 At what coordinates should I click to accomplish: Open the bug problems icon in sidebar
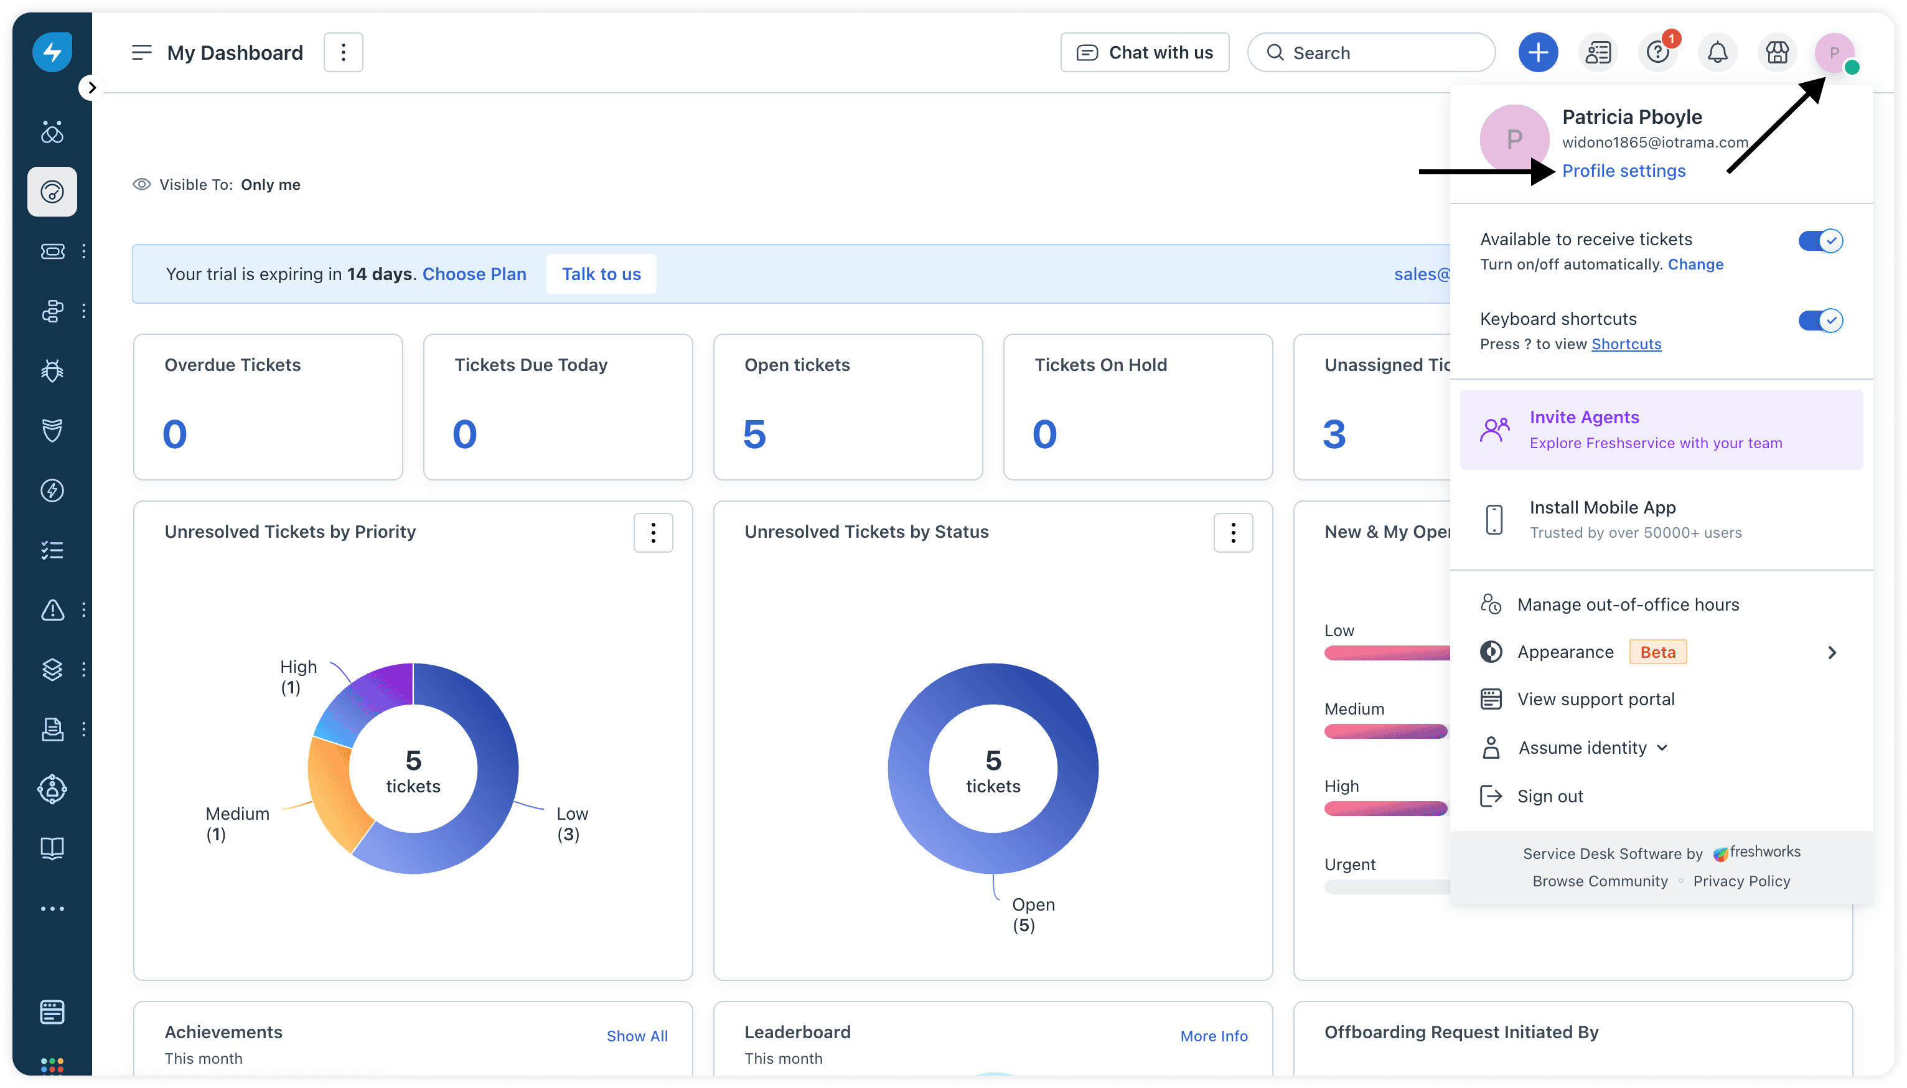click(52, 370)
